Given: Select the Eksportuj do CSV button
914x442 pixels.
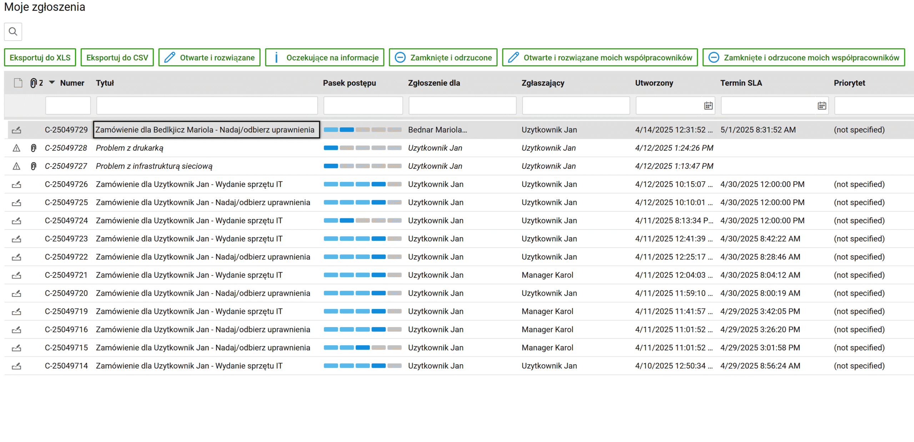Looking at the screenshot, I should coord(117,58).
